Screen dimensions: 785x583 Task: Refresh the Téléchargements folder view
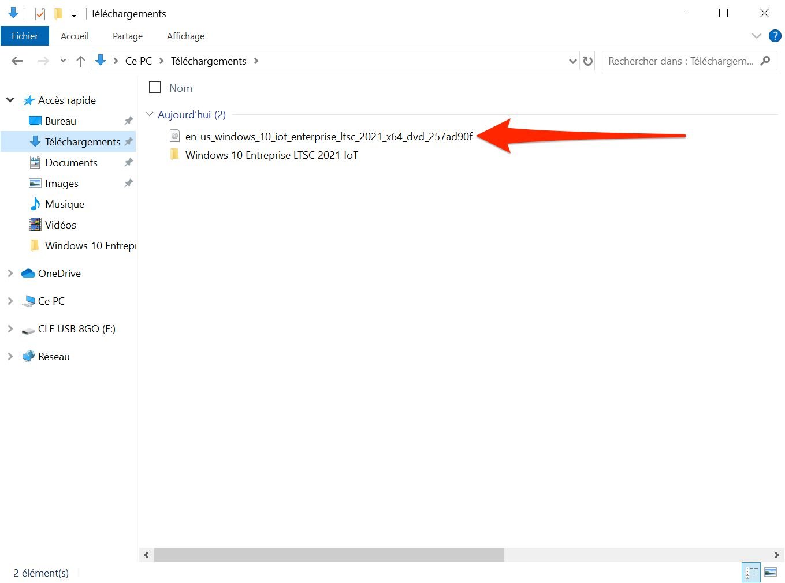(x=588, y=61)
